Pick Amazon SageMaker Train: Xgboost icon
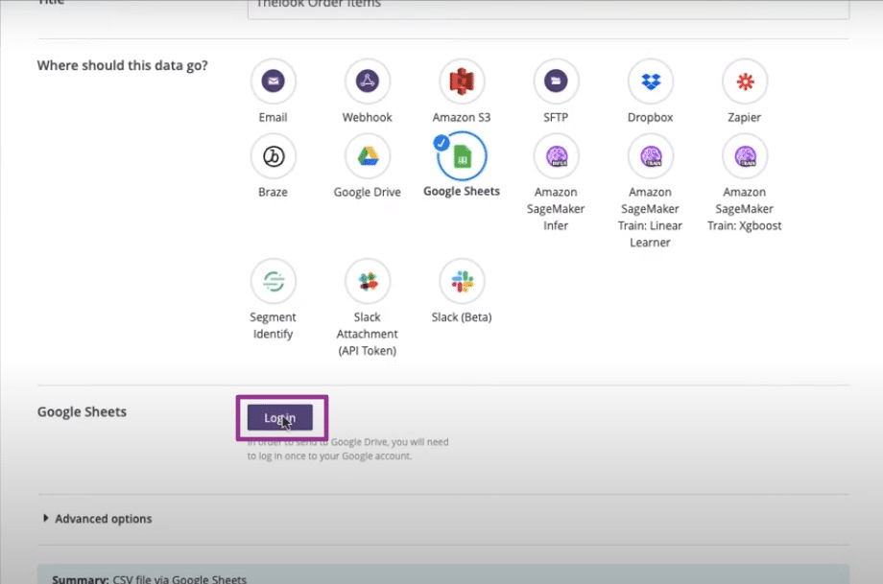883x584 pixels. pos(745,156)
